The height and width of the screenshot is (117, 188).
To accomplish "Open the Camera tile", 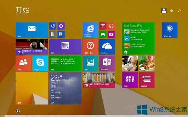I will [111, 34].
